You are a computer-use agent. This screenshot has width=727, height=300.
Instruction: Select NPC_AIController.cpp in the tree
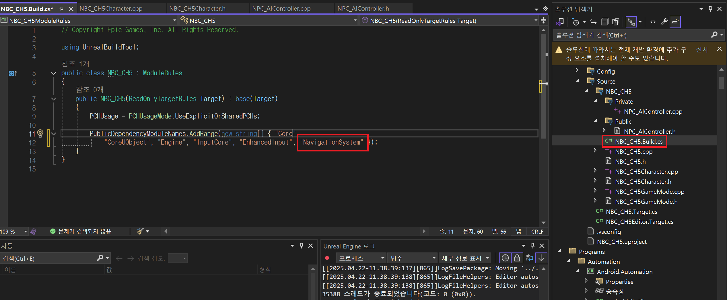pos(653,111)
